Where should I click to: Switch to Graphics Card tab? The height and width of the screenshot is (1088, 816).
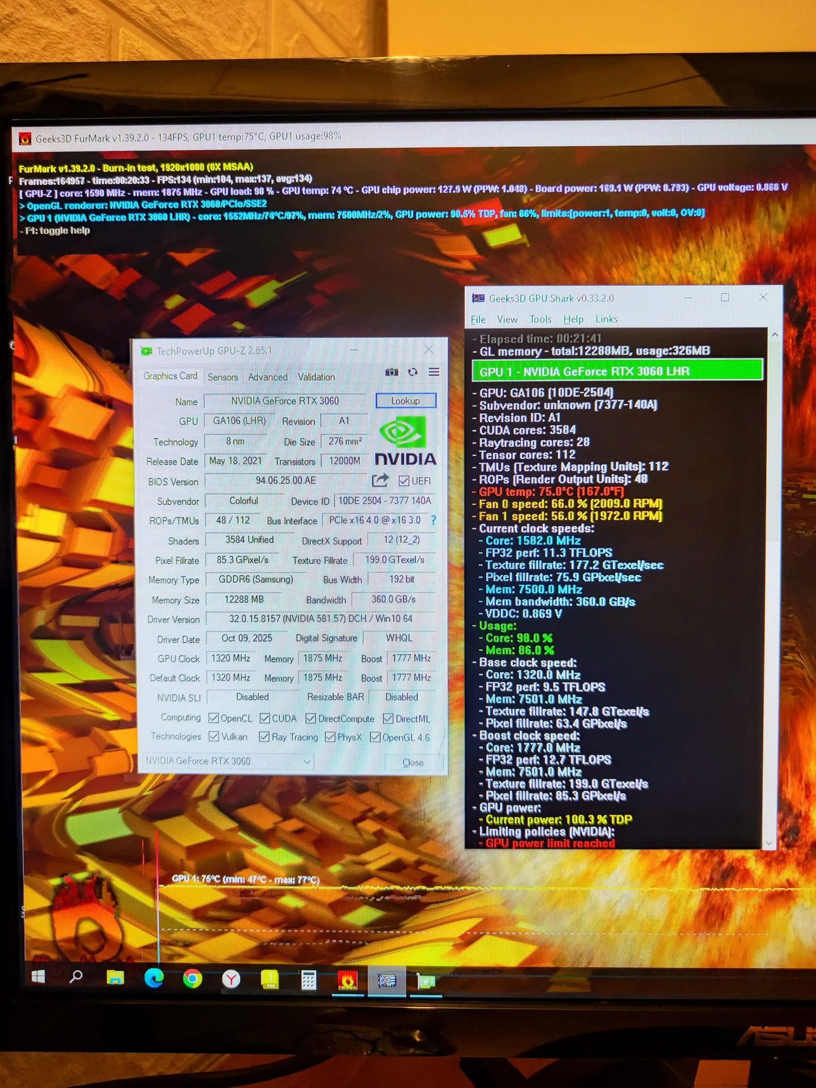coord(170,376)
